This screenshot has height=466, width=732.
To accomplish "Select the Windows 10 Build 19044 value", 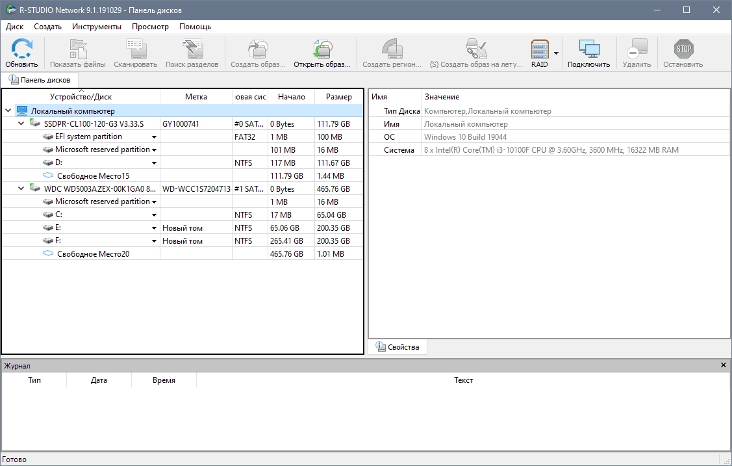I will [466, 137].
